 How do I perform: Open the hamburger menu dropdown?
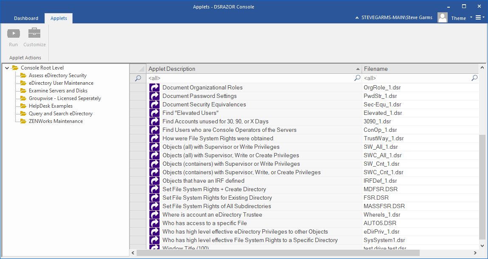(x=480, y=18)
